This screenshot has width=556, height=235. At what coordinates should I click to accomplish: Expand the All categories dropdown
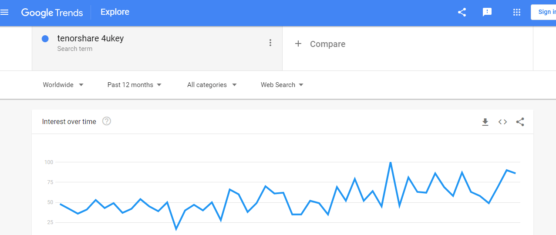[x=212, y=85]
